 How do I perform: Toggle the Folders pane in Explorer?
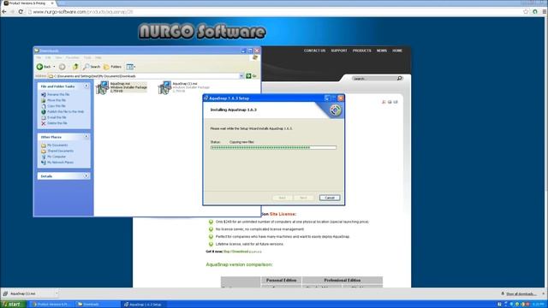112,67
